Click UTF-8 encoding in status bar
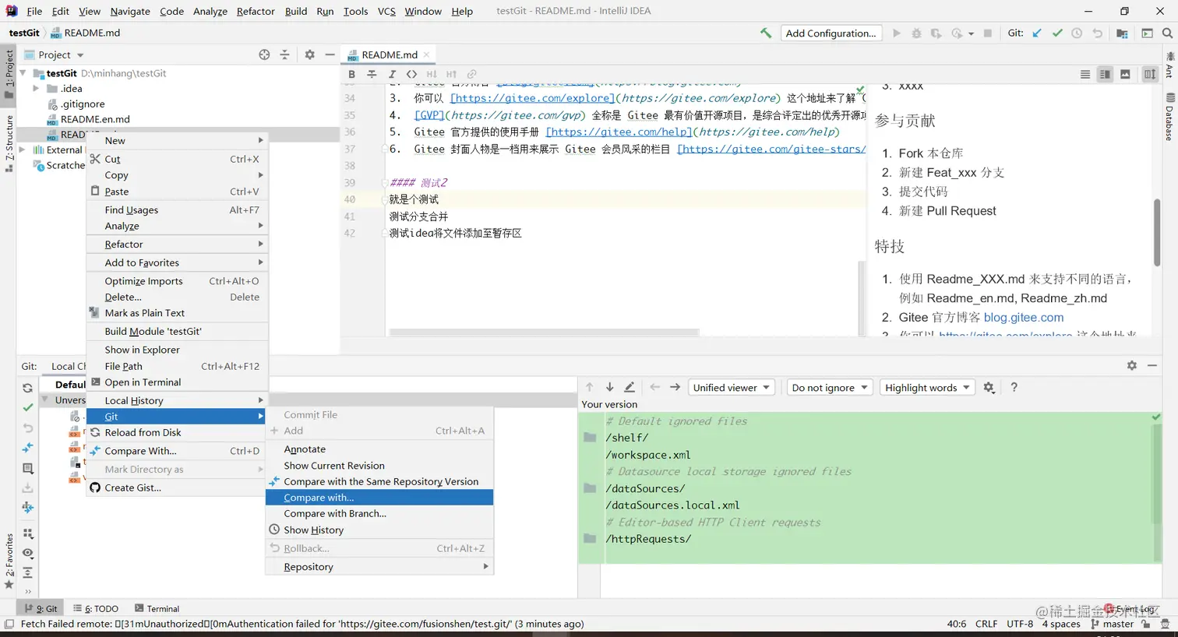 click(x=1020, y=624)
